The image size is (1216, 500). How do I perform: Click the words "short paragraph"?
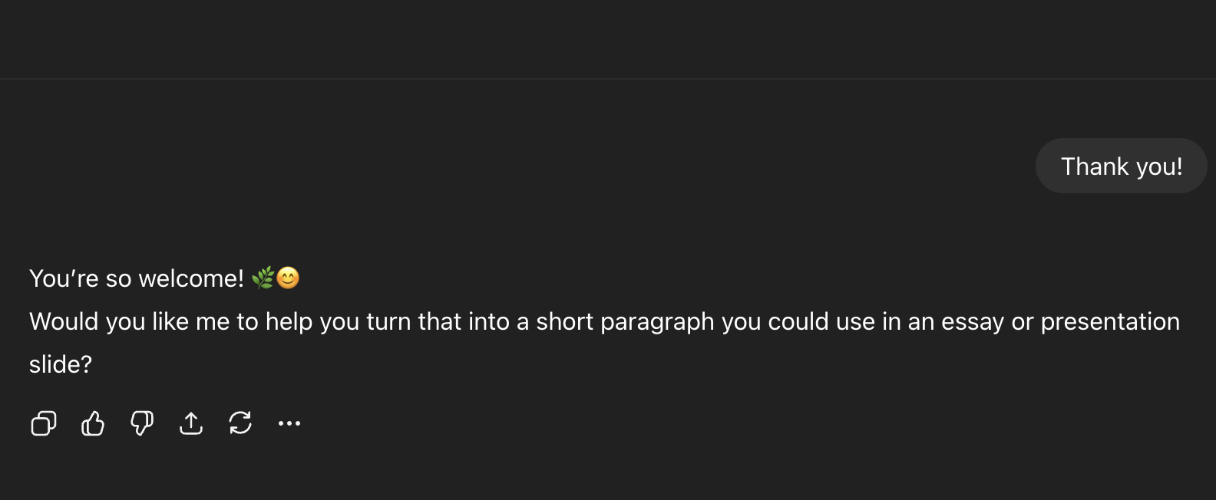pos(625,321)
